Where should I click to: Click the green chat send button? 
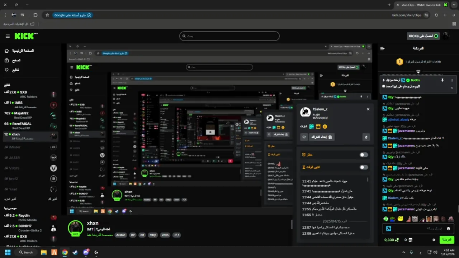pyautogui.click(x=447, y=240)
